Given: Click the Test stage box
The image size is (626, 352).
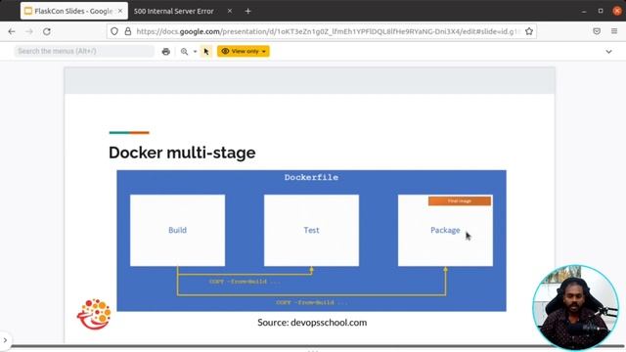Looking at the screenshot, I should coord(311,231).
